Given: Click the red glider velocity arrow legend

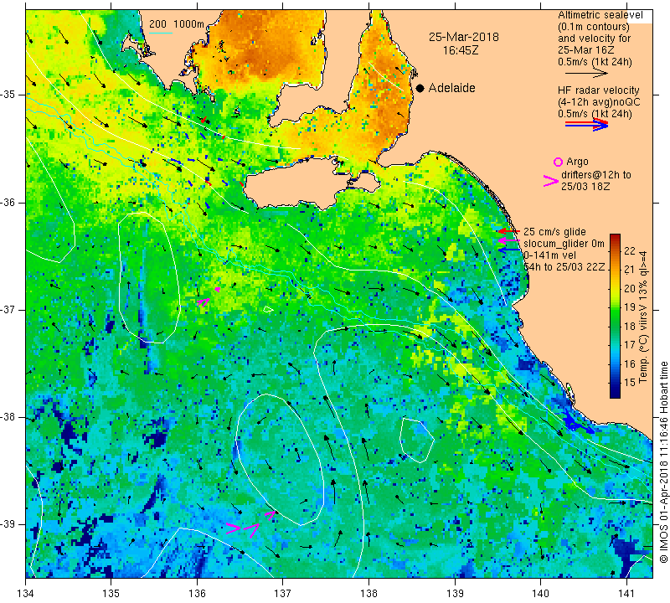Looking at the screenshot, I should tap(508, 231).
